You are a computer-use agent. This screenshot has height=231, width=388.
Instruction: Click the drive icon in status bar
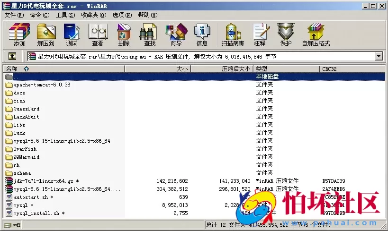click(x=8, y=225)
